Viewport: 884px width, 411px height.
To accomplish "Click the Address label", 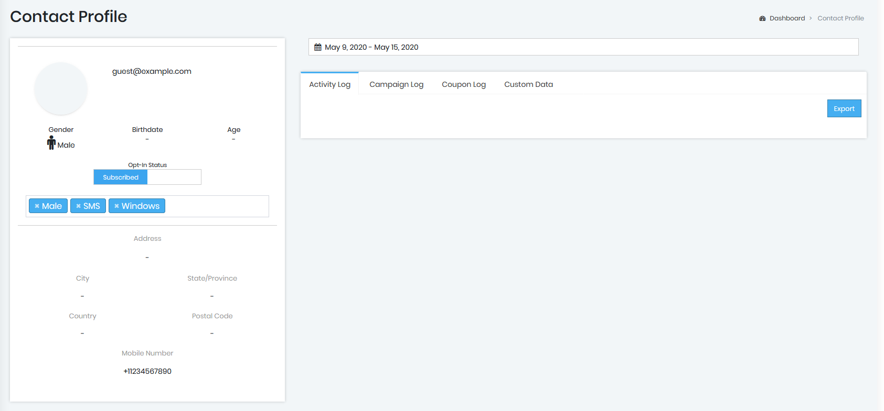I will click(147, 239).
